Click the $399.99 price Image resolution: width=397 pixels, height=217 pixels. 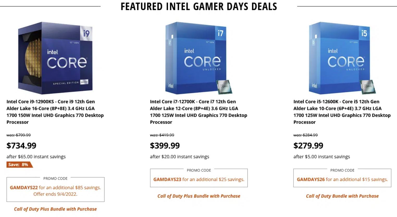(x=165, y=146)
